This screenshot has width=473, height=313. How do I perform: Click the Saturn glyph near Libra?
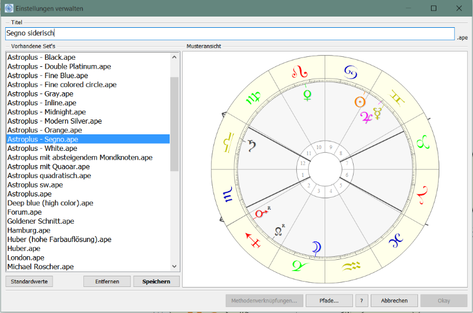point(252,146)
